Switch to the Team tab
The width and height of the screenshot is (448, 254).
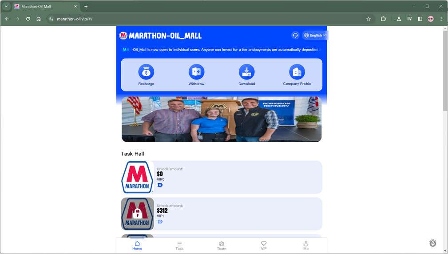[222, 246]
